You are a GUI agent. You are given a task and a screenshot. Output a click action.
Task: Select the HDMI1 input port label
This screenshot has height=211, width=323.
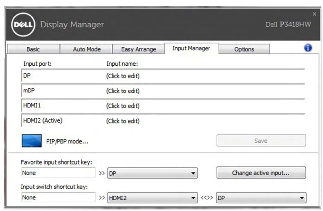(32, 105)
